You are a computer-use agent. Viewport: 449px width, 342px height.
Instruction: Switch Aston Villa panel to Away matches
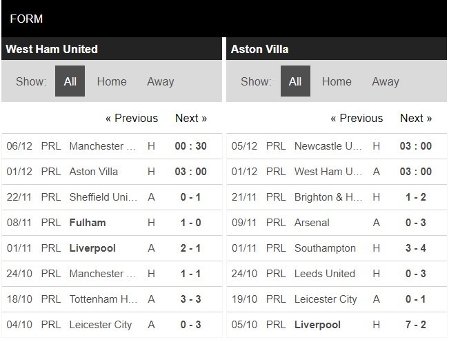click(385, 81)
